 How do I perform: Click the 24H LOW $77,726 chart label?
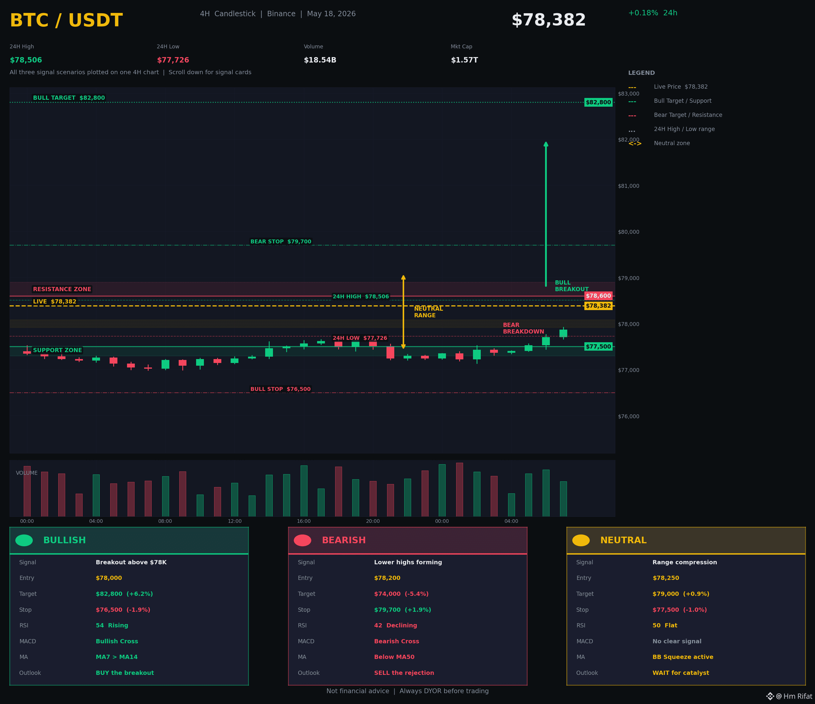click(360, 338)
